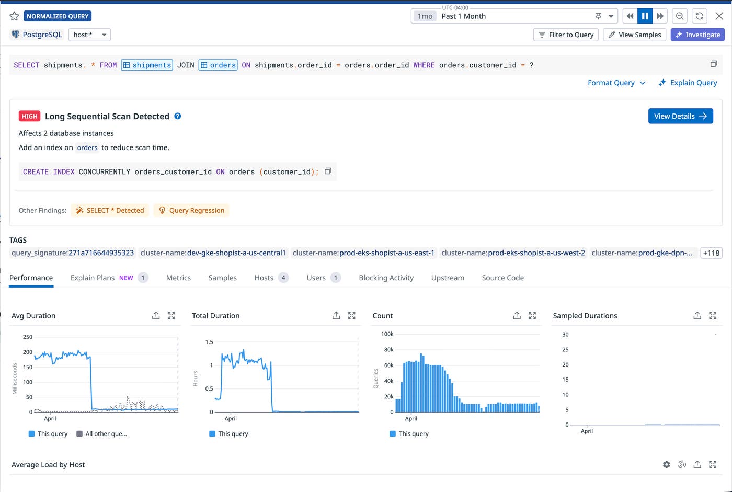Image resolution: width=732 pixels, height=492 pixels.
Task: Select the Performance tab
Action: (x=31, y=278)
